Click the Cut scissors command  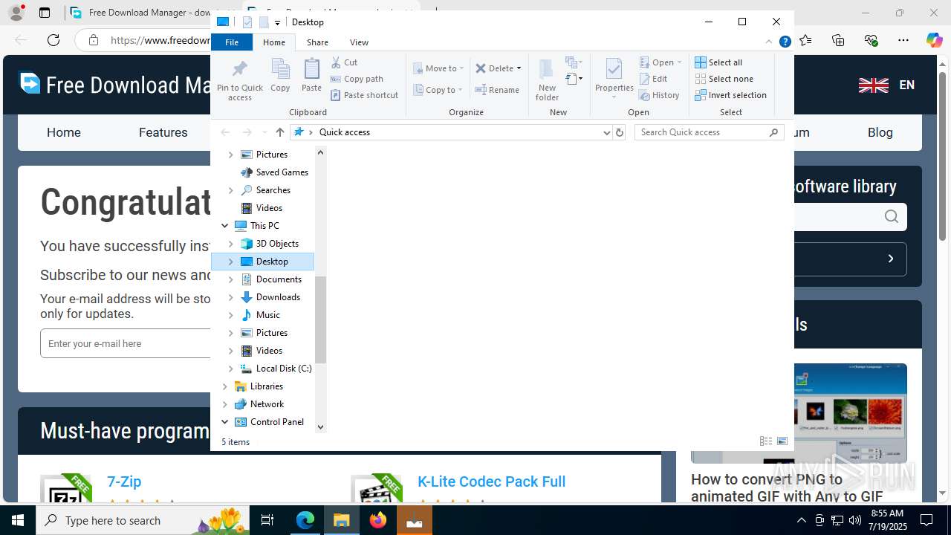pyautogui.click(x=344, y=62)
